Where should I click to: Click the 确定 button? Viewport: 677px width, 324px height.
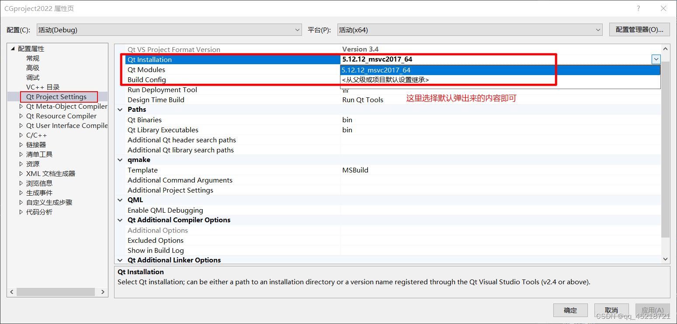[570, 310]
